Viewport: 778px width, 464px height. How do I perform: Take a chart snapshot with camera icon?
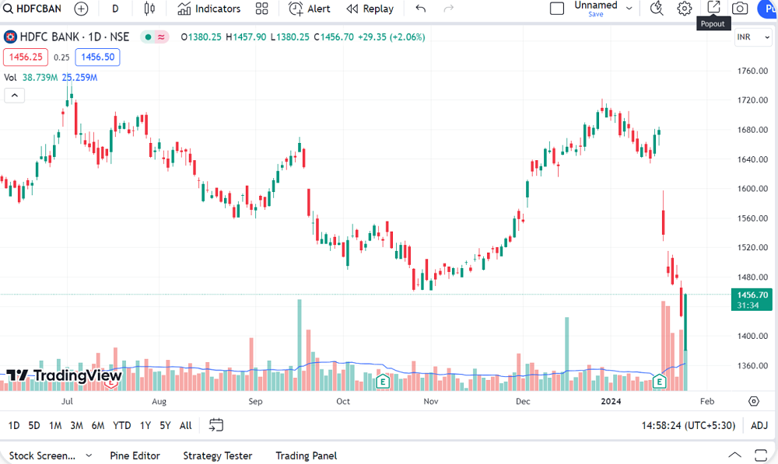pos(740,9)
